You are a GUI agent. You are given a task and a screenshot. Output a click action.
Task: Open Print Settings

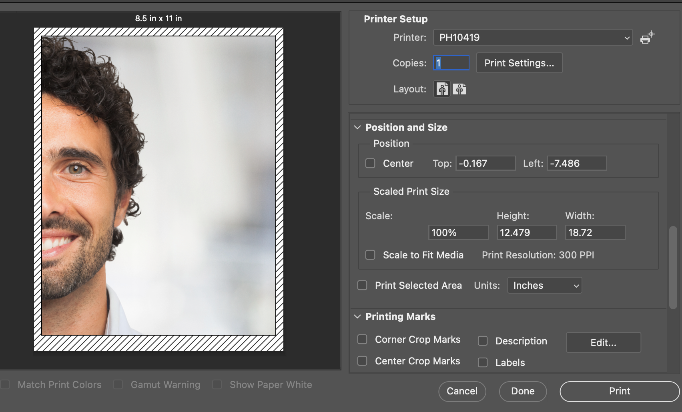click(519, 63)
